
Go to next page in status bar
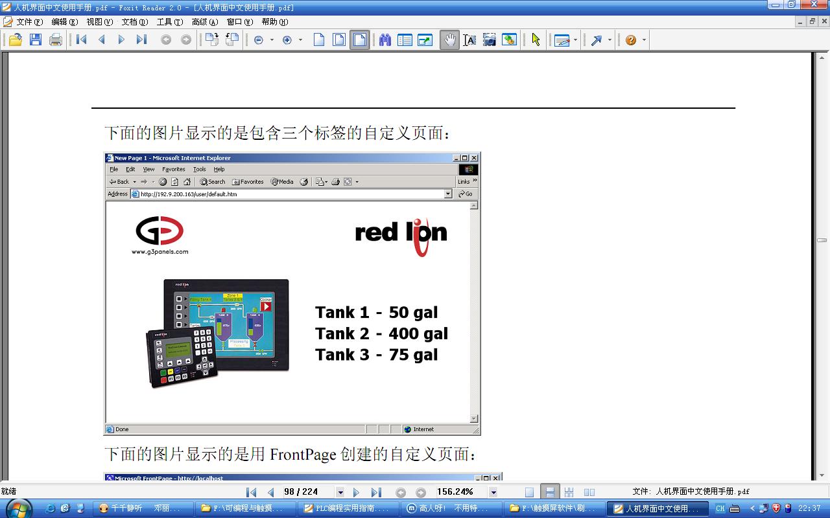point(356,492)
